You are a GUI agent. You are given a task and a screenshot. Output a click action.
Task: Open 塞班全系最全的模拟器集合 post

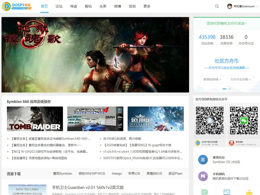(46, 145)
